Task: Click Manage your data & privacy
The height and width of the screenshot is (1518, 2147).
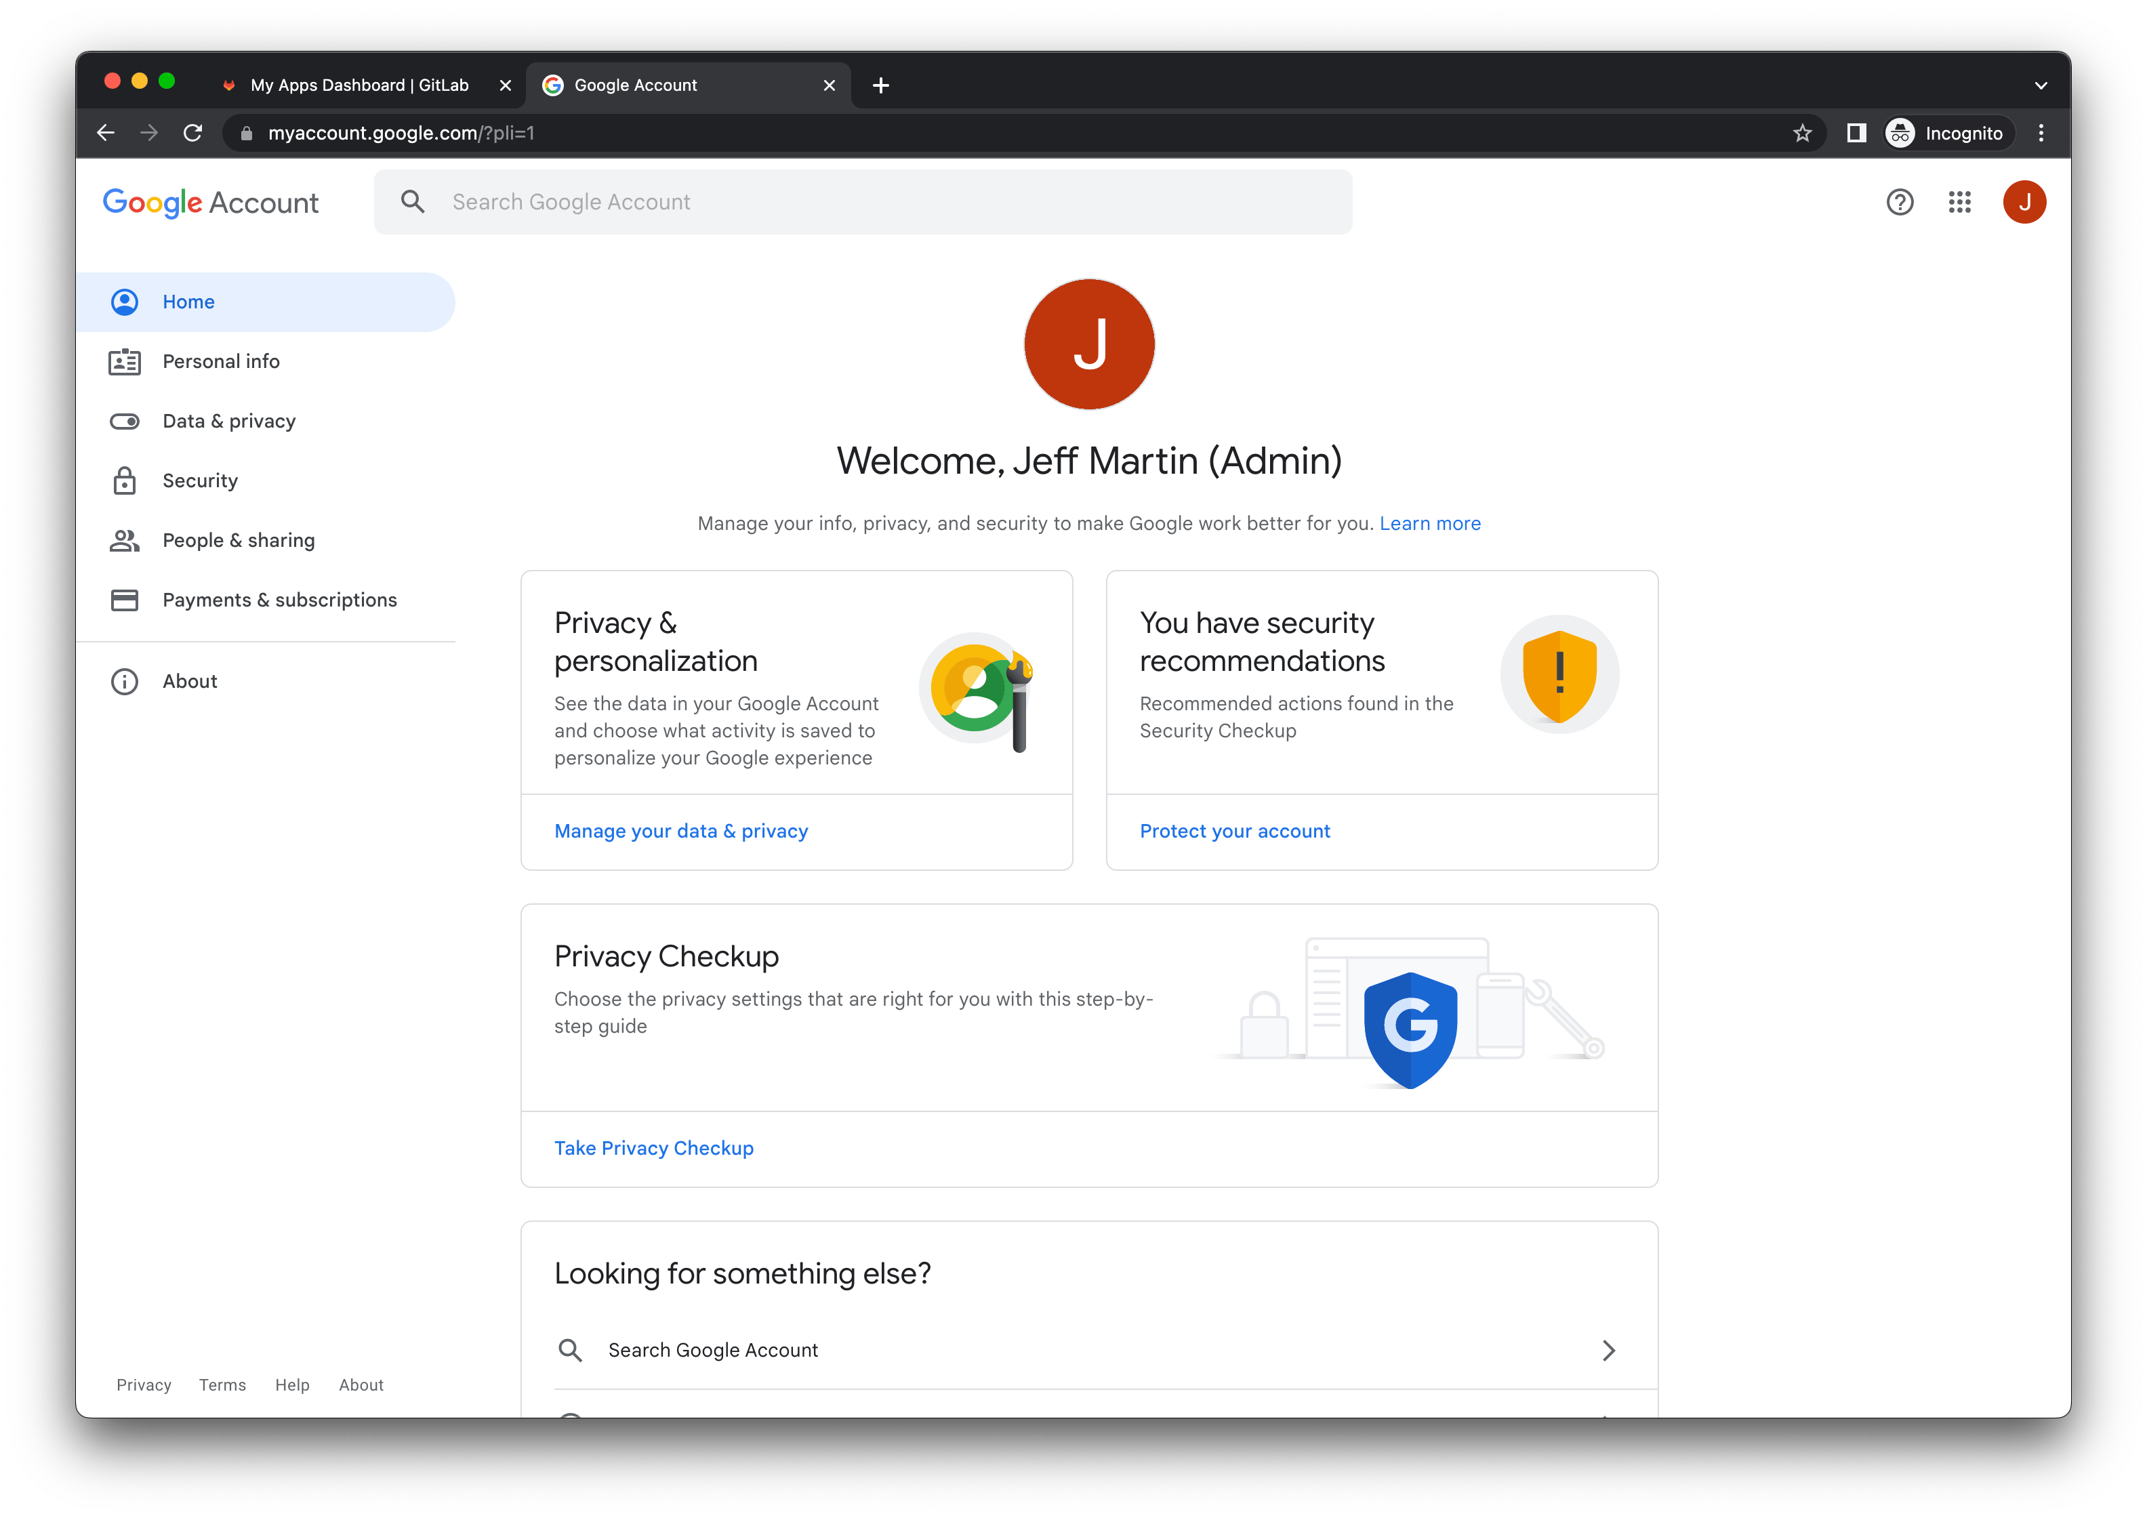Action: [x=680, y=832]
